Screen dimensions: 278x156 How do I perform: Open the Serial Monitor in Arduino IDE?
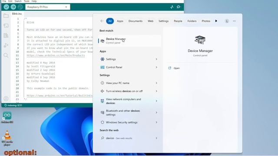[x=179, y=7]
